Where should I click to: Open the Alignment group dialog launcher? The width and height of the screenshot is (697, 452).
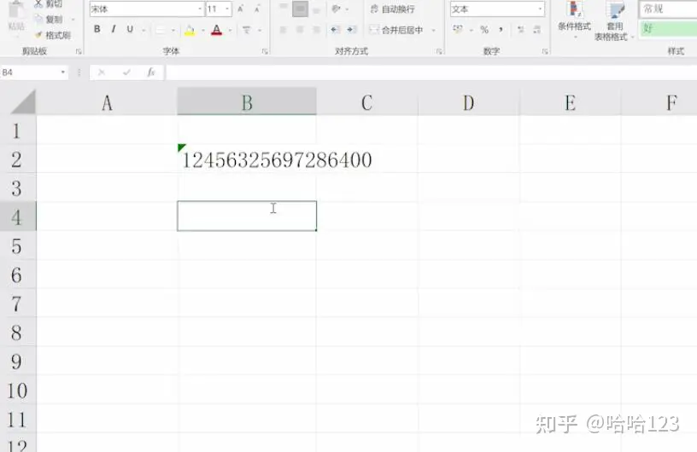point(439,51)
